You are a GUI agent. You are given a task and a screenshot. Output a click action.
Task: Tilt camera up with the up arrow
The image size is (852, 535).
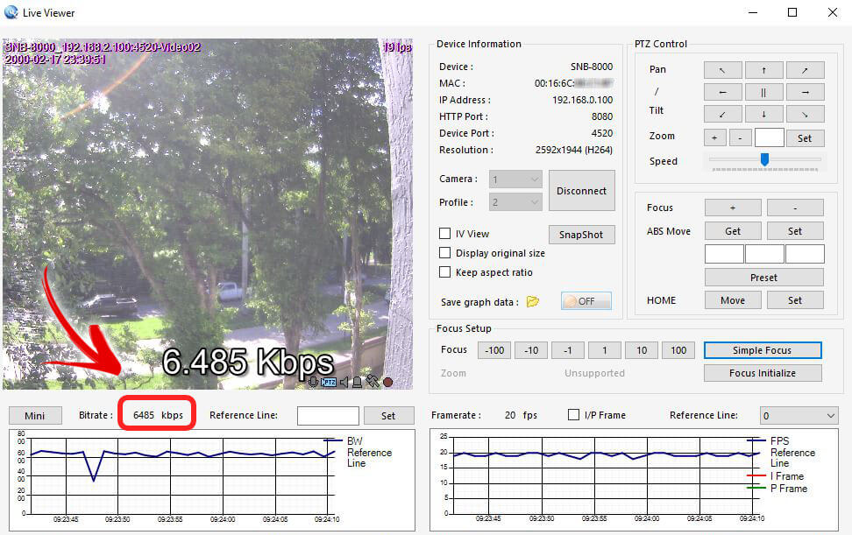pyautogui.click(x=763, y=70)
